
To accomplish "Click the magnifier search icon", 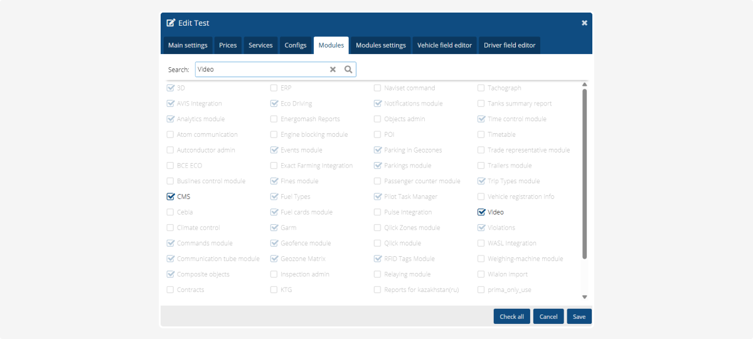I will [348, 70].
